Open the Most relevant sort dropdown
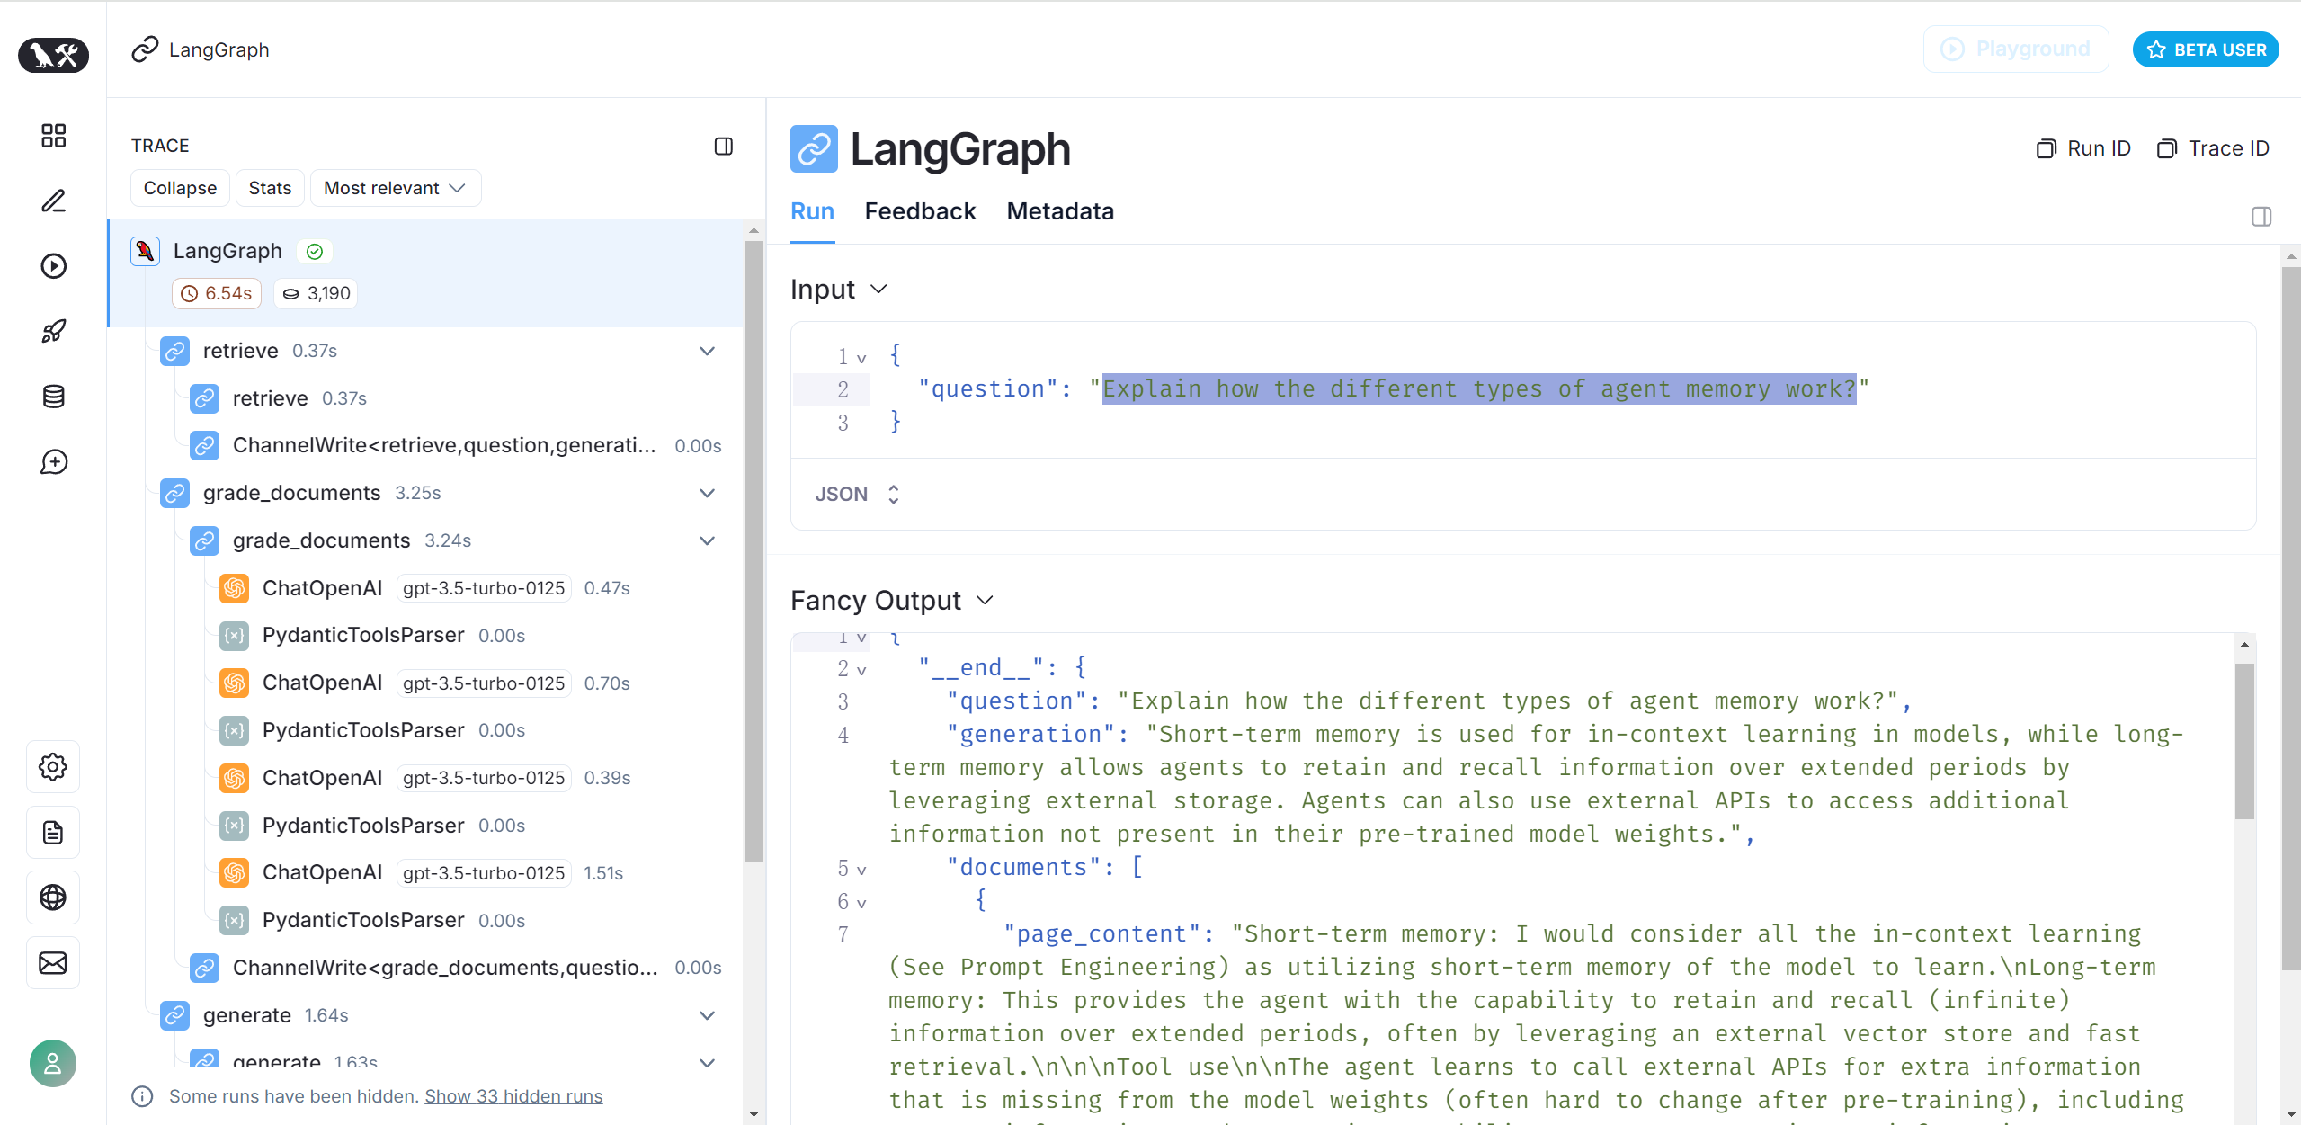 click(x=396, y=188)
